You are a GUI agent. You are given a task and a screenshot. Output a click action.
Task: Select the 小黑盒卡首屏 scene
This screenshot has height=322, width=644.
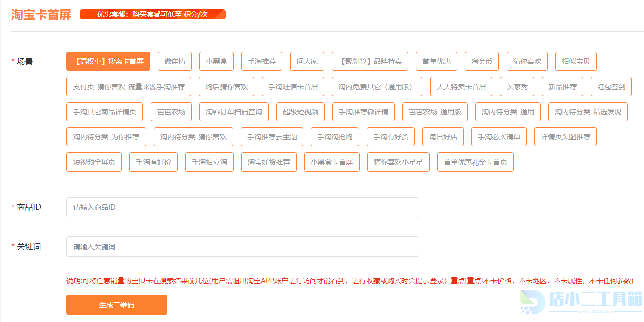pyautogui.click(x=332, y=162)
